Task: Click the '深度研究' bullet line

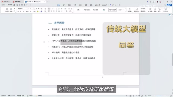Action: 72,47
